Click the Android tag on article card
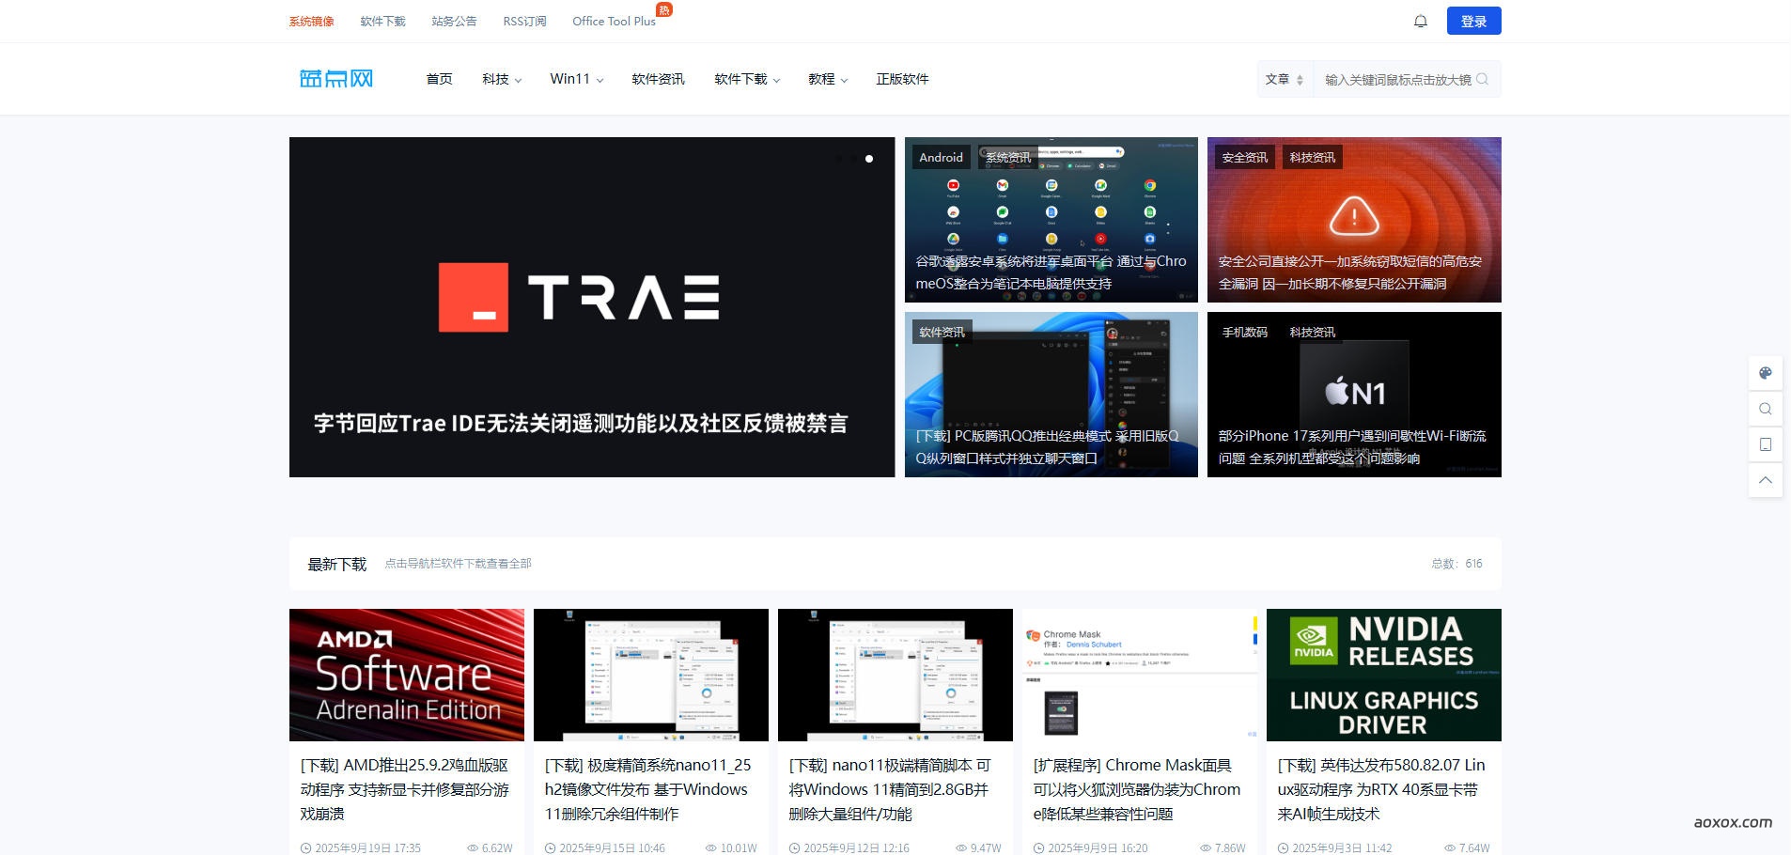Screen dimensions: 1791x855 pos(941,158)
